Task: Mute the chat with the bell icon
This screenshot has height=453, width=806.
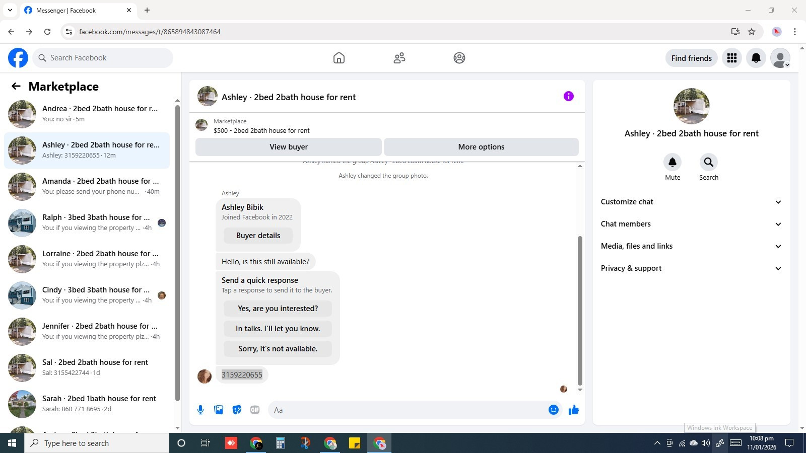Action: pyautogui.click(x=673, y=162)
